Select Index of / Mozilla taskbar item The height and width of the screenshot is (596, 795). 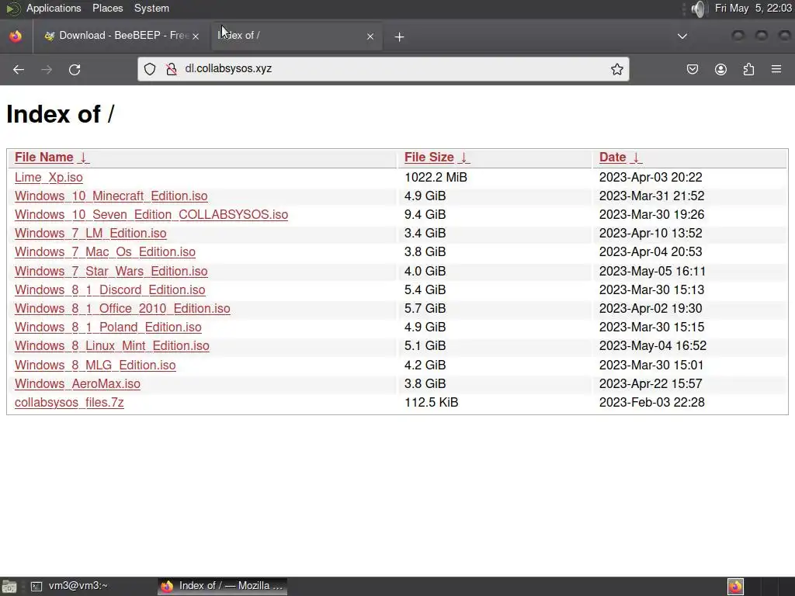tap(223, 586)
